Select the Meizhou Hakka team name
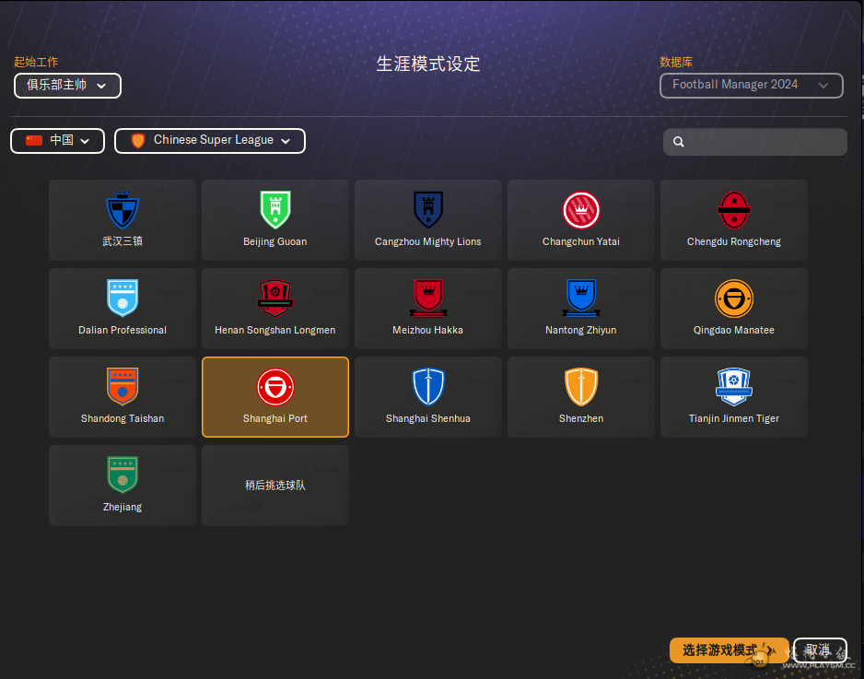The image size is (864, 679). 428,330
